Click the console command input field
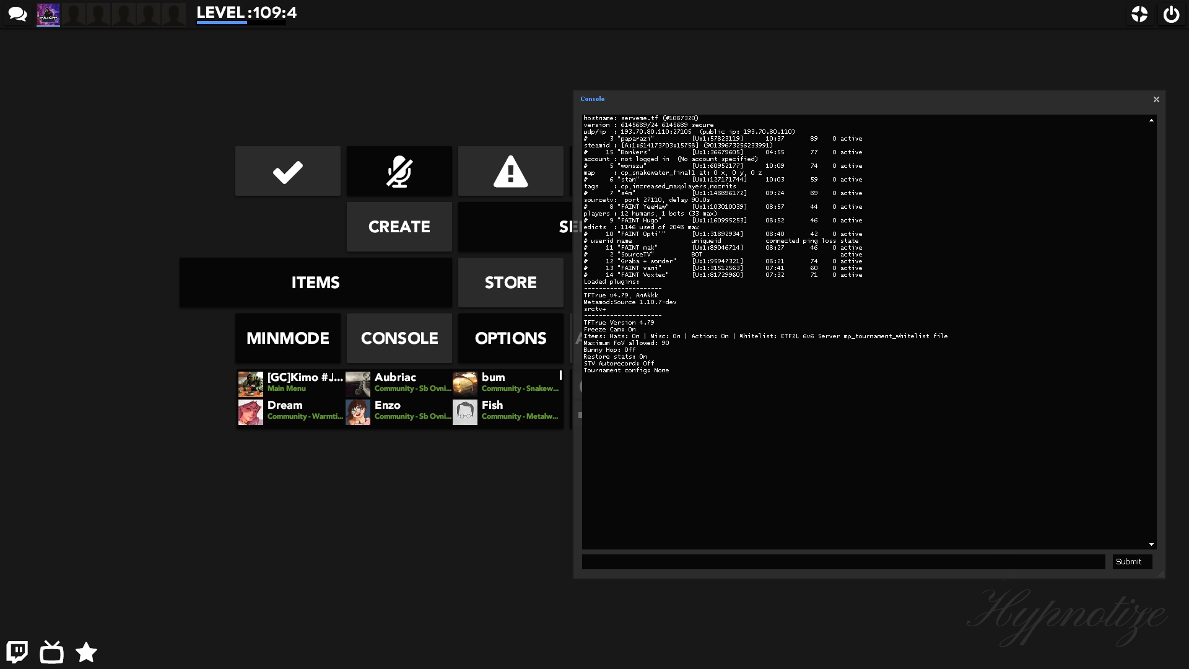The width and height of the screenshot is (1189, 669). 843,562
